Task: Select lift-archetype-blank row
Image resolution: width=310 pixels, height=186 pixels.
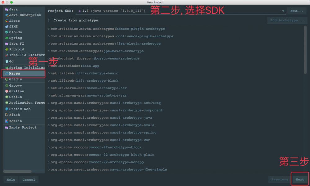Action: 175,81
